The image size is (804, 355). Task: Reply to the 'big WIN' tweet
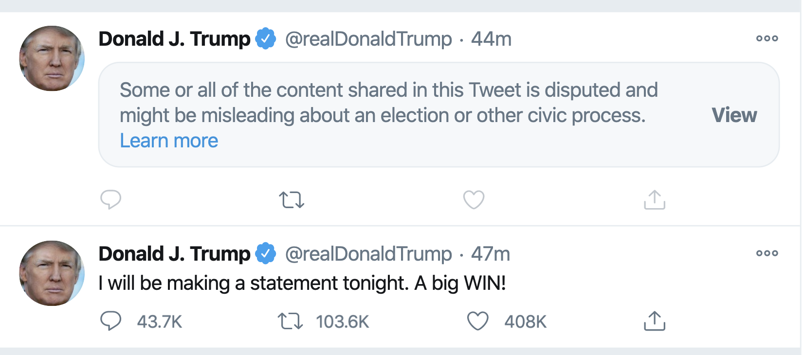click(110, 321)
